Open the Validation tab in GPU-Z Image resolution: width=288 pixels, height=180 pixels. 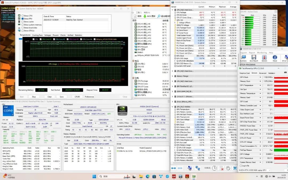[x=271, y=73]
